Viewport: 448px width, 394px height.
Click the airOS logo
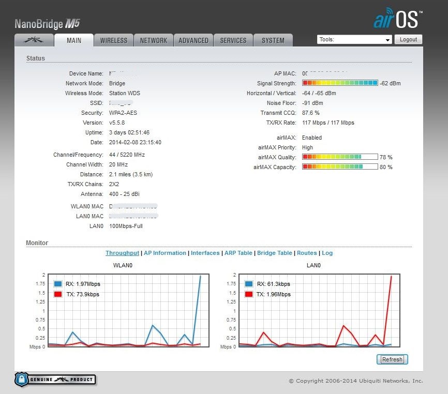(x=398, y=18)
